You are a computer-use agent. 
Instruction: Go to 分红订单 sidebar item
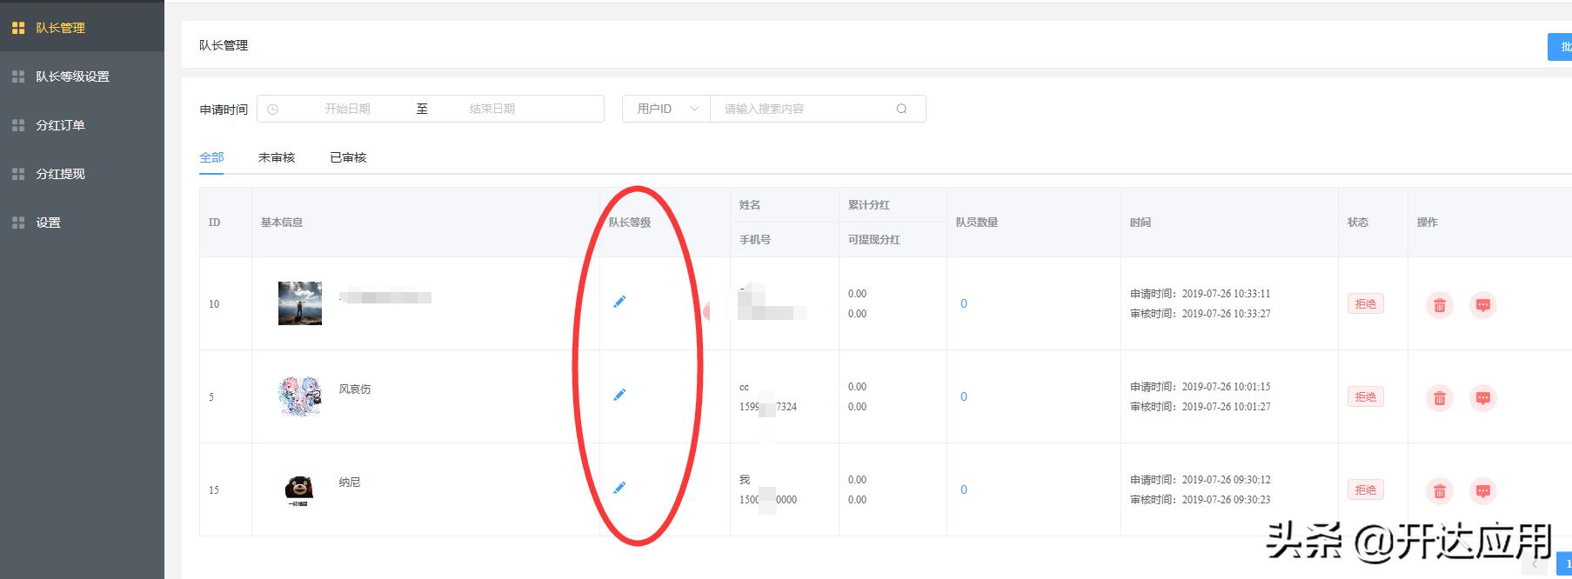[82, 125]
